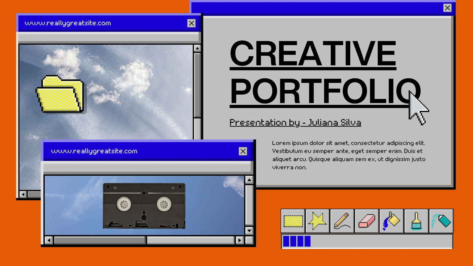The height and width of the screenshot is (266, 473).
Task: Click scroll down arrow in cassette window
Action: tap(249, 231)
